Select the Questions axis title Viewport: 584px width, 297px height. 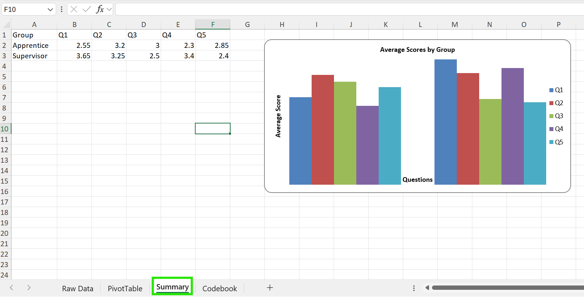tap(418, 180)
